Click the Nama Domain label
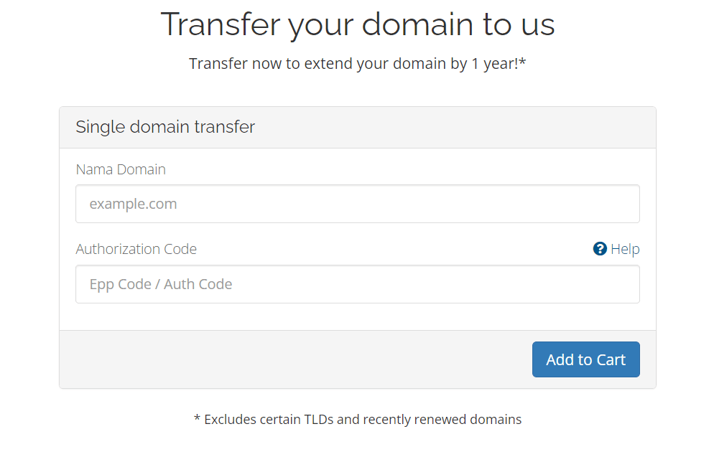This screenshot has height=457, width=709. pyautogui.click(x=121, y=169)
